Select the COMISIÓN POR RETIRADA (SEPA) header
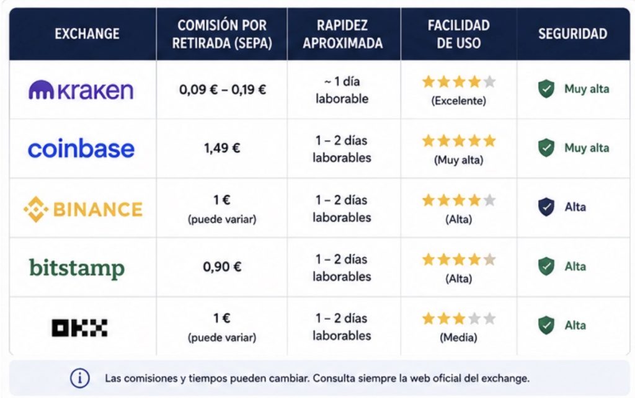The image size is (635, 398). (222, 34)
